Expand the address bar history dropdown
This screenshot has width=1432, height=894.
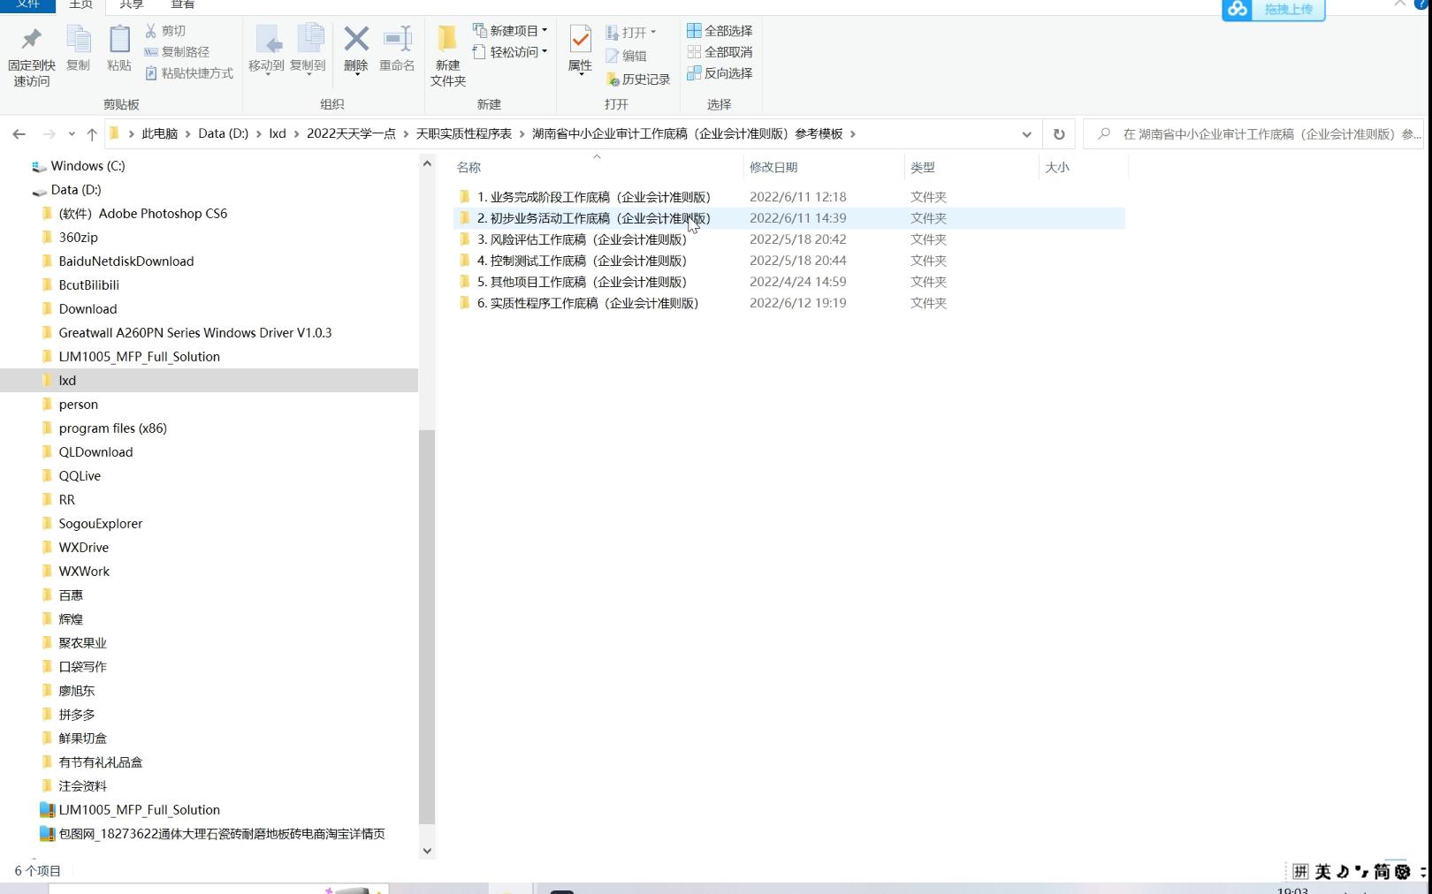pos(1026,134)
